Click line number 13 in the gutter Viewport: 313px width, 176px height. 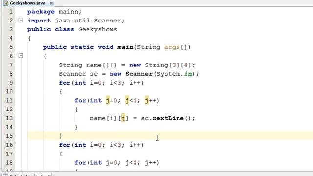tap(9, 118)
